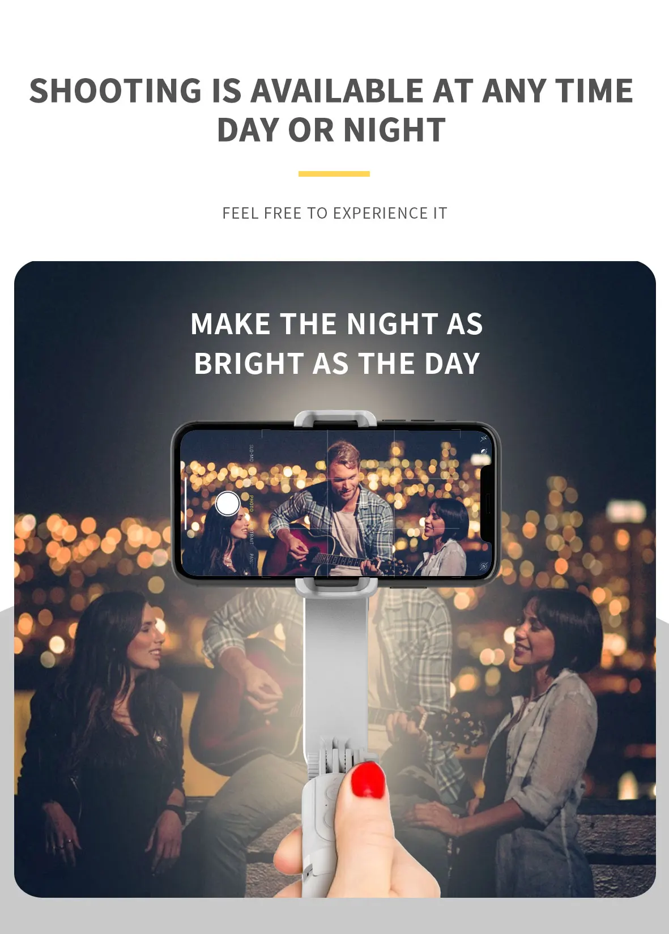669x934 pixels.
Task: Toggle the Live Photo icon on phone
Action: [x=484, y=566]
